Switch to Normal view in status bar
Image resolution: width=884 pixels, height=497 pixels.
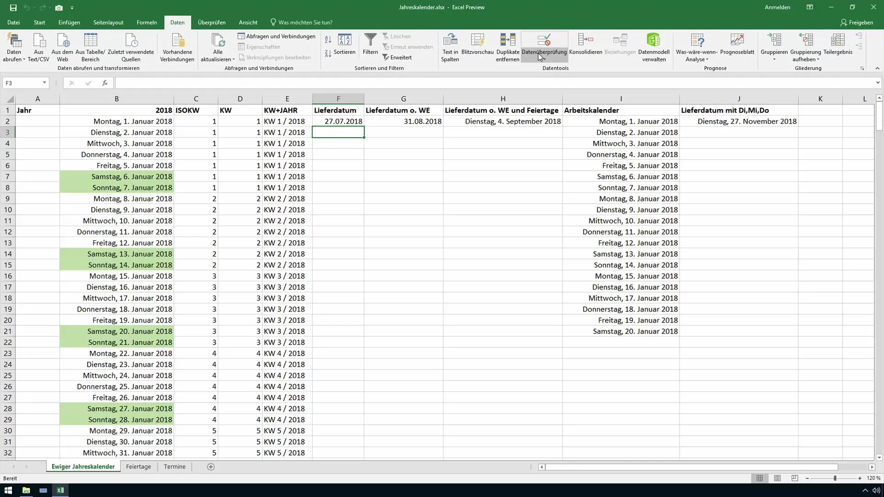(x=760, y=478)
